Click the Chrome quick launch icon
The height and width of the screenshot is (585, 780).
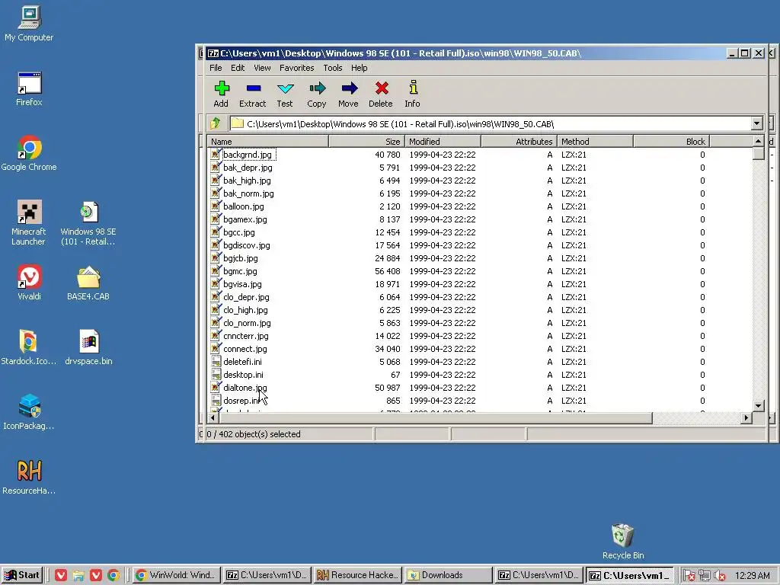pos(113,575)
